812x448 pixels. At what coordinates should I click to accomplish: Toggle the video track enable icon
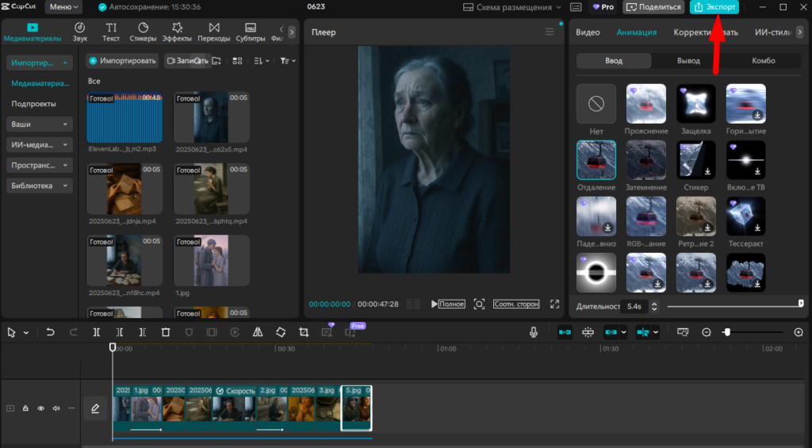pyautogui.click(x=10, y=408)
